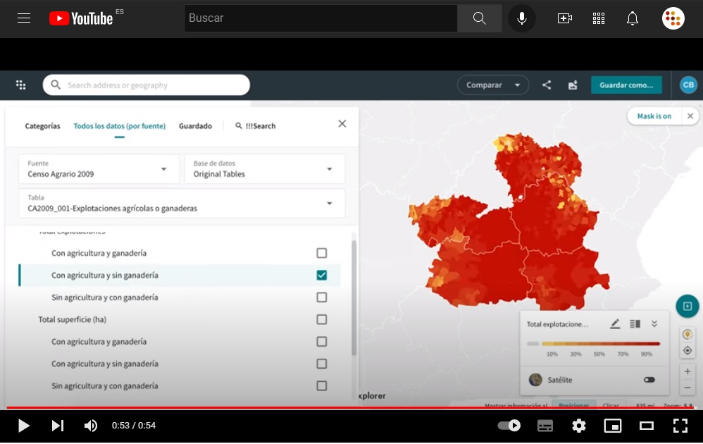Click the YouTube voice search microphone icon

521,18
